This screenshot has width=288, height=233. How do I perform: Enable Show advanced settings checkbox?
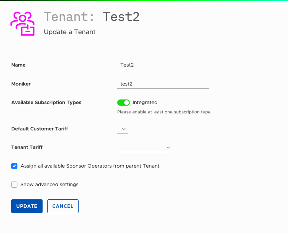[14, 185]
